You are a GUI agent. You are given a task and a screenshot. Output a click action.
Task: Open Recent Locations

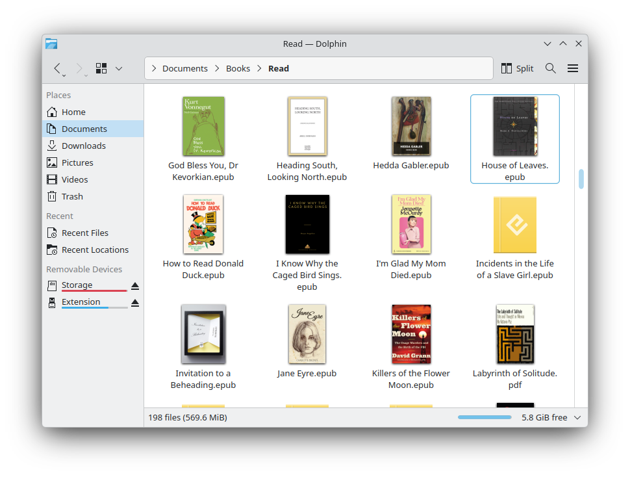click(x=93, y=250)
